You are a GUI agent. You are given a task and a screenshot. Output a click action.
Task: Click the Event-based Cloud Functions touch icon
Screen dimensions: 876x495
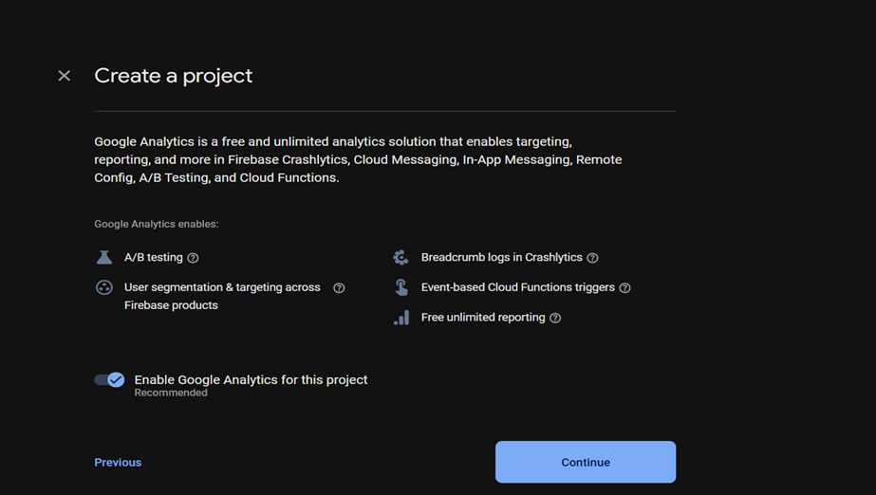pos(401,287)
